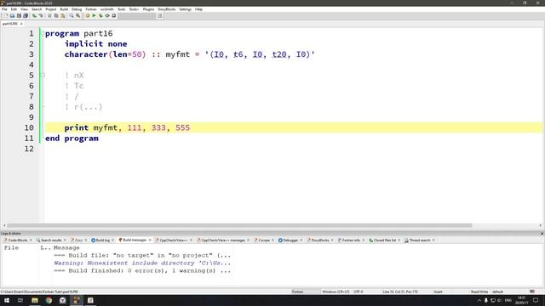
Task: Switch to the Build log tab
Action: tap(102, 240)
